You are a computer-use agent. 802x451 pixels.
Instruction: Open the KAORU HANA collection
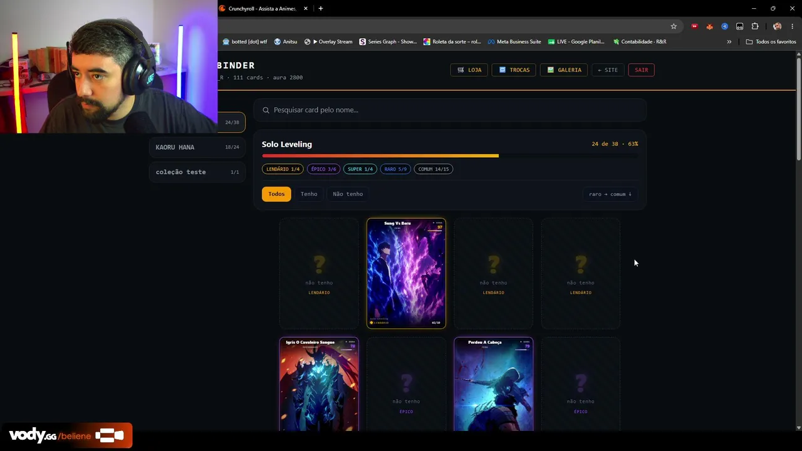pyautogui.click(x=197, y=147)
